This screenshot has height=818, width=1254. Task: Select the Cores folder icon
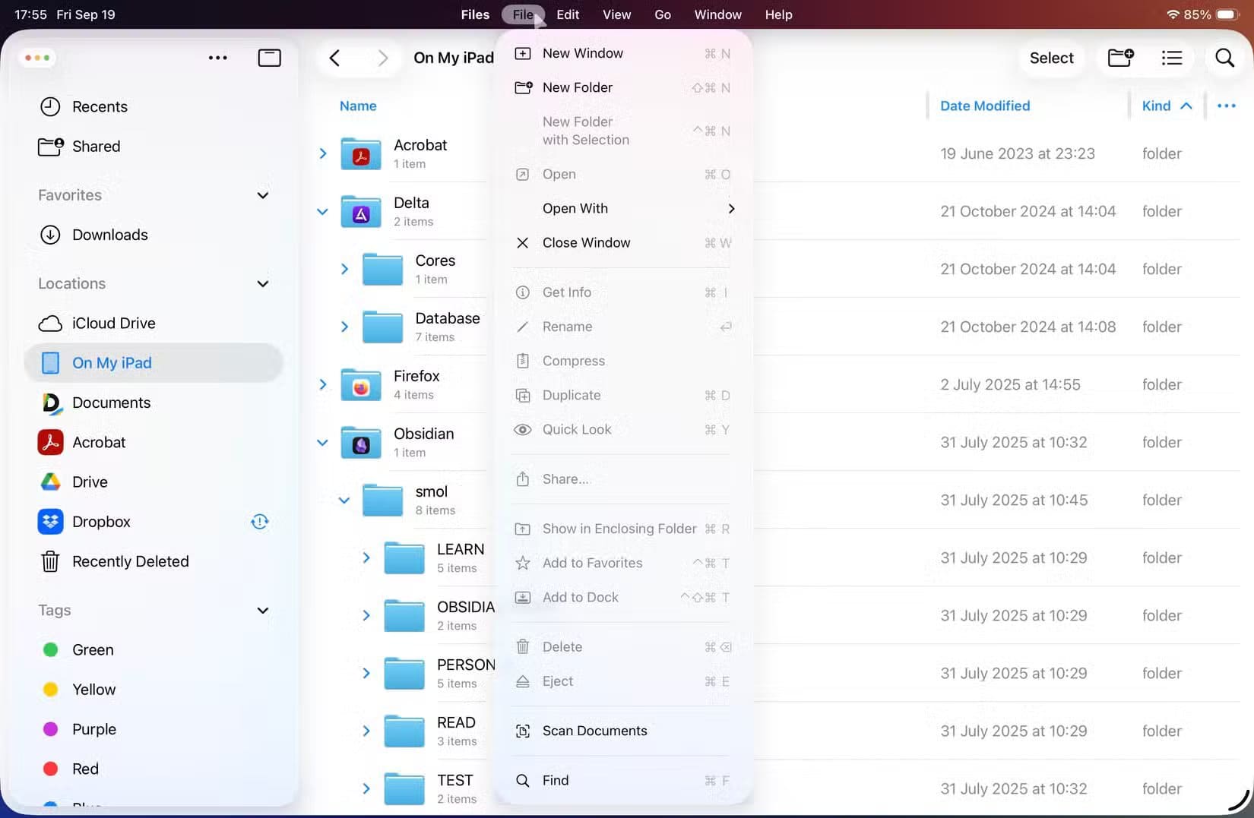[382, 270]
